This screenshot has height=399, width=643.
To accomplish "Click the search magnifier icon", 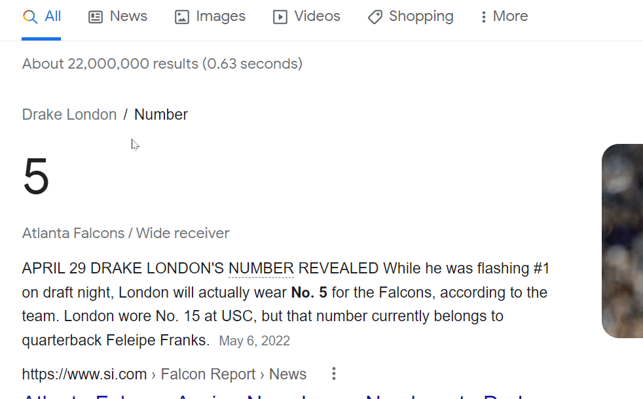I will click(x=29, y=16).
